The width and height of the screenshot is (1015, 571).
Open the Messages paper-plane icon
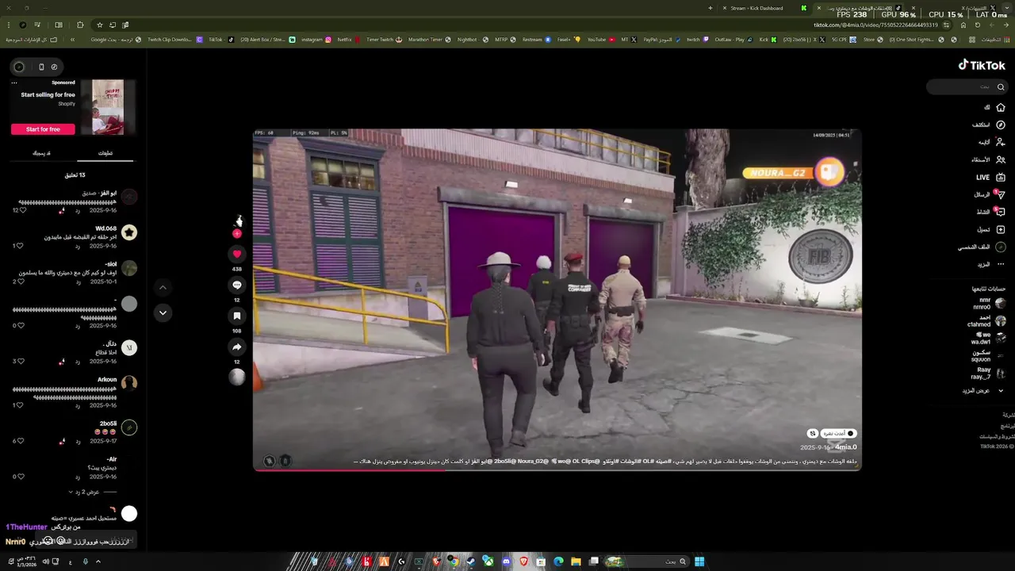(x=1001, y=194)
